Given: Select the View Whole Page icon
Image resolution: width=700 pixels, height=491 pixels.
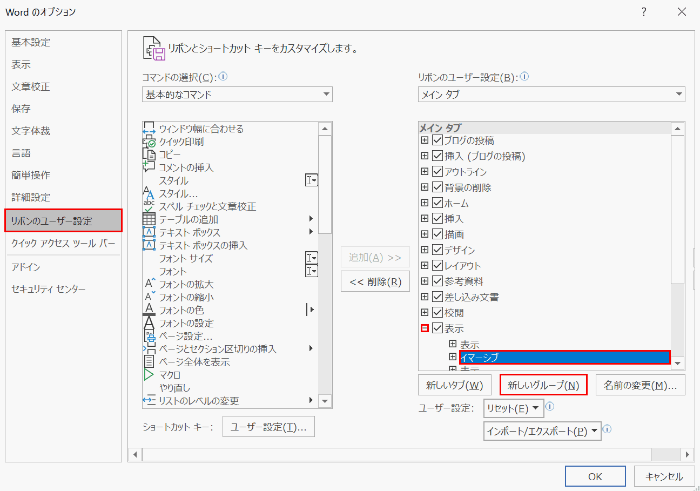Looking at the screenshot, I should (x=149, y=362).
